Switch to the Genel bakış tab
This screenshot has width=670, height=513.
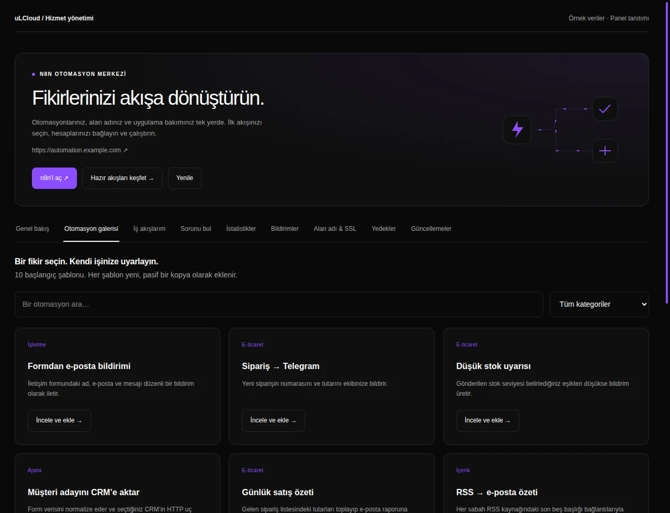pos(32,229)
